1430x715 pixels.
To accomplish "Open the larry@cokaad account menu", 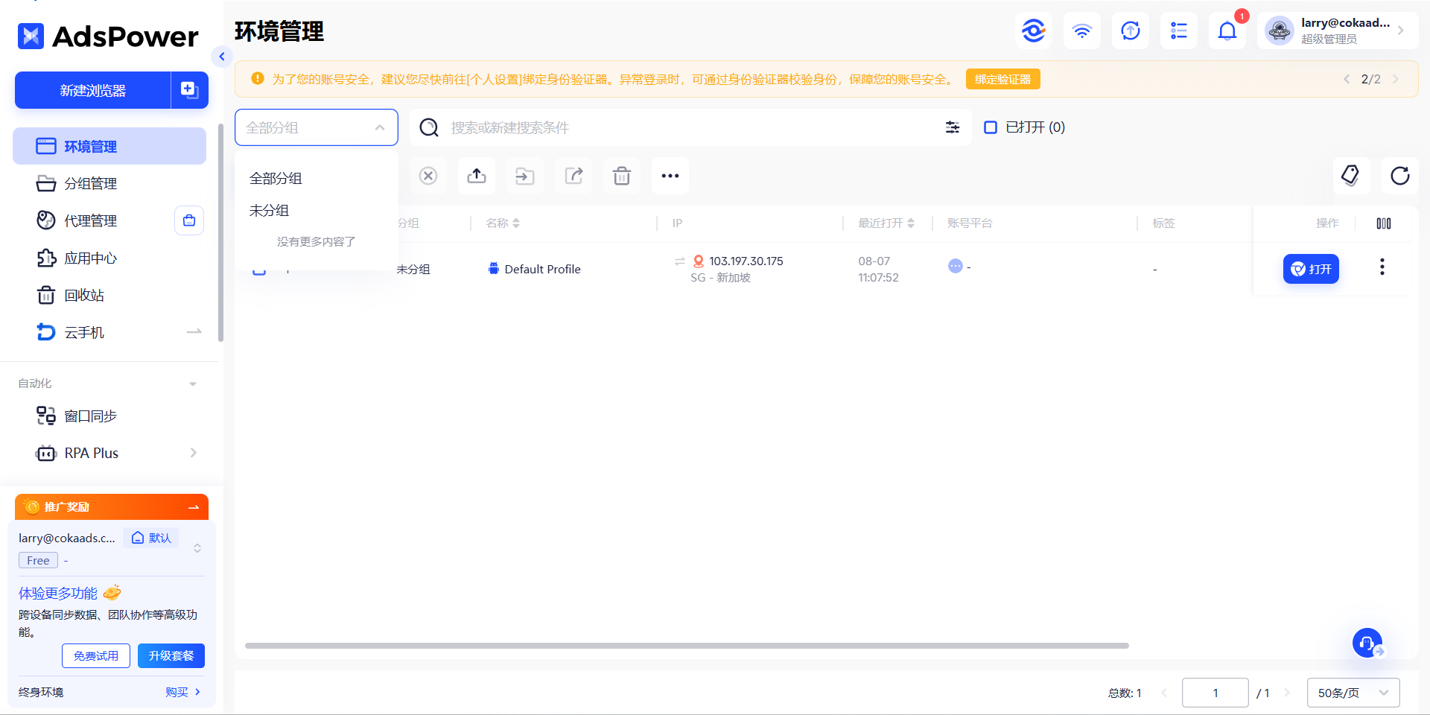I will 1338,31.
